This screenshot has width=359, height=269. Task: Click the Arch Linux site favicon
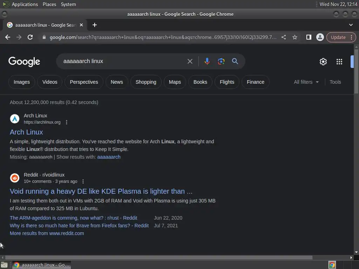[x=15, y=119]
